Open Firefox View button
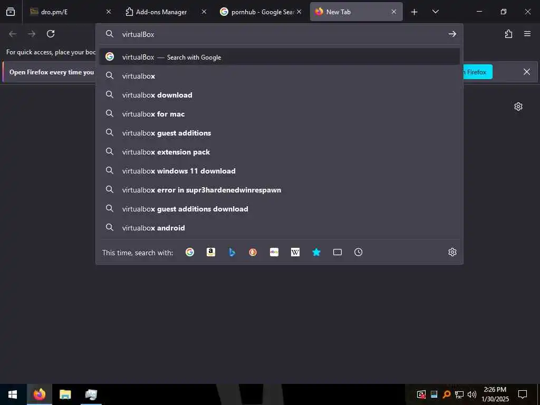The height and width of the screenshot is (405, 540). click(11, 12)
